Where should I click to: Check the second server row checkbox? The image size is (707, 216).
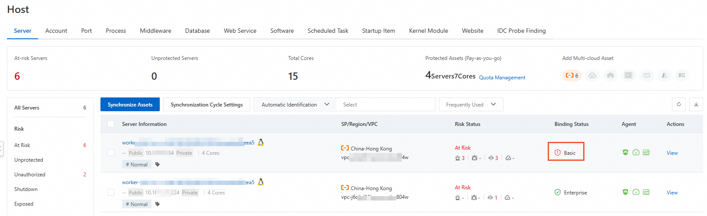[111, 192]
